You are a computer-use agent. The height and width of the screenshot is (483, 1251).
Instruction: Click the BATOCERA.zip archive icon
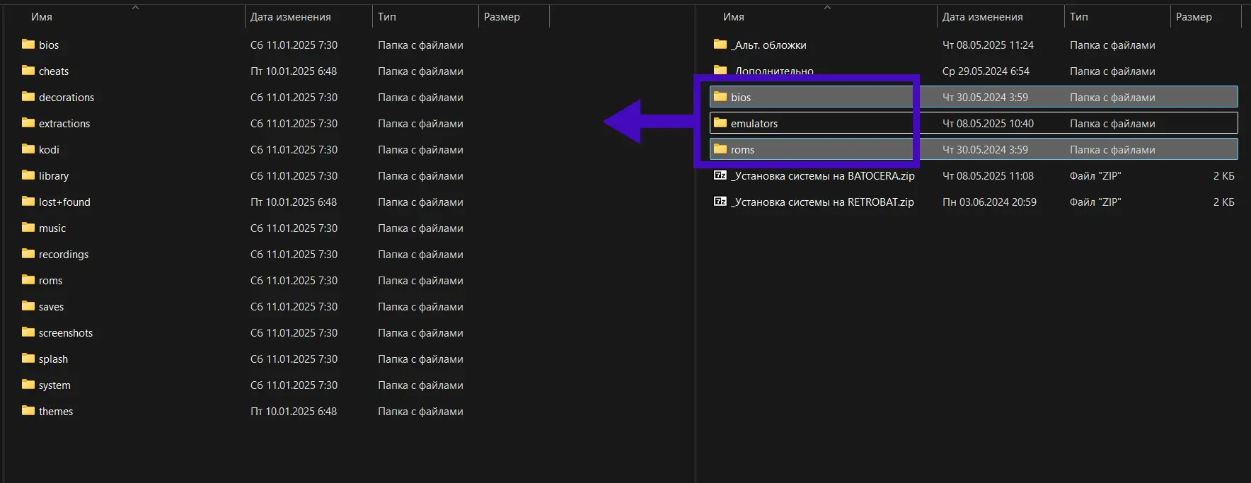(x=720, y=175)
